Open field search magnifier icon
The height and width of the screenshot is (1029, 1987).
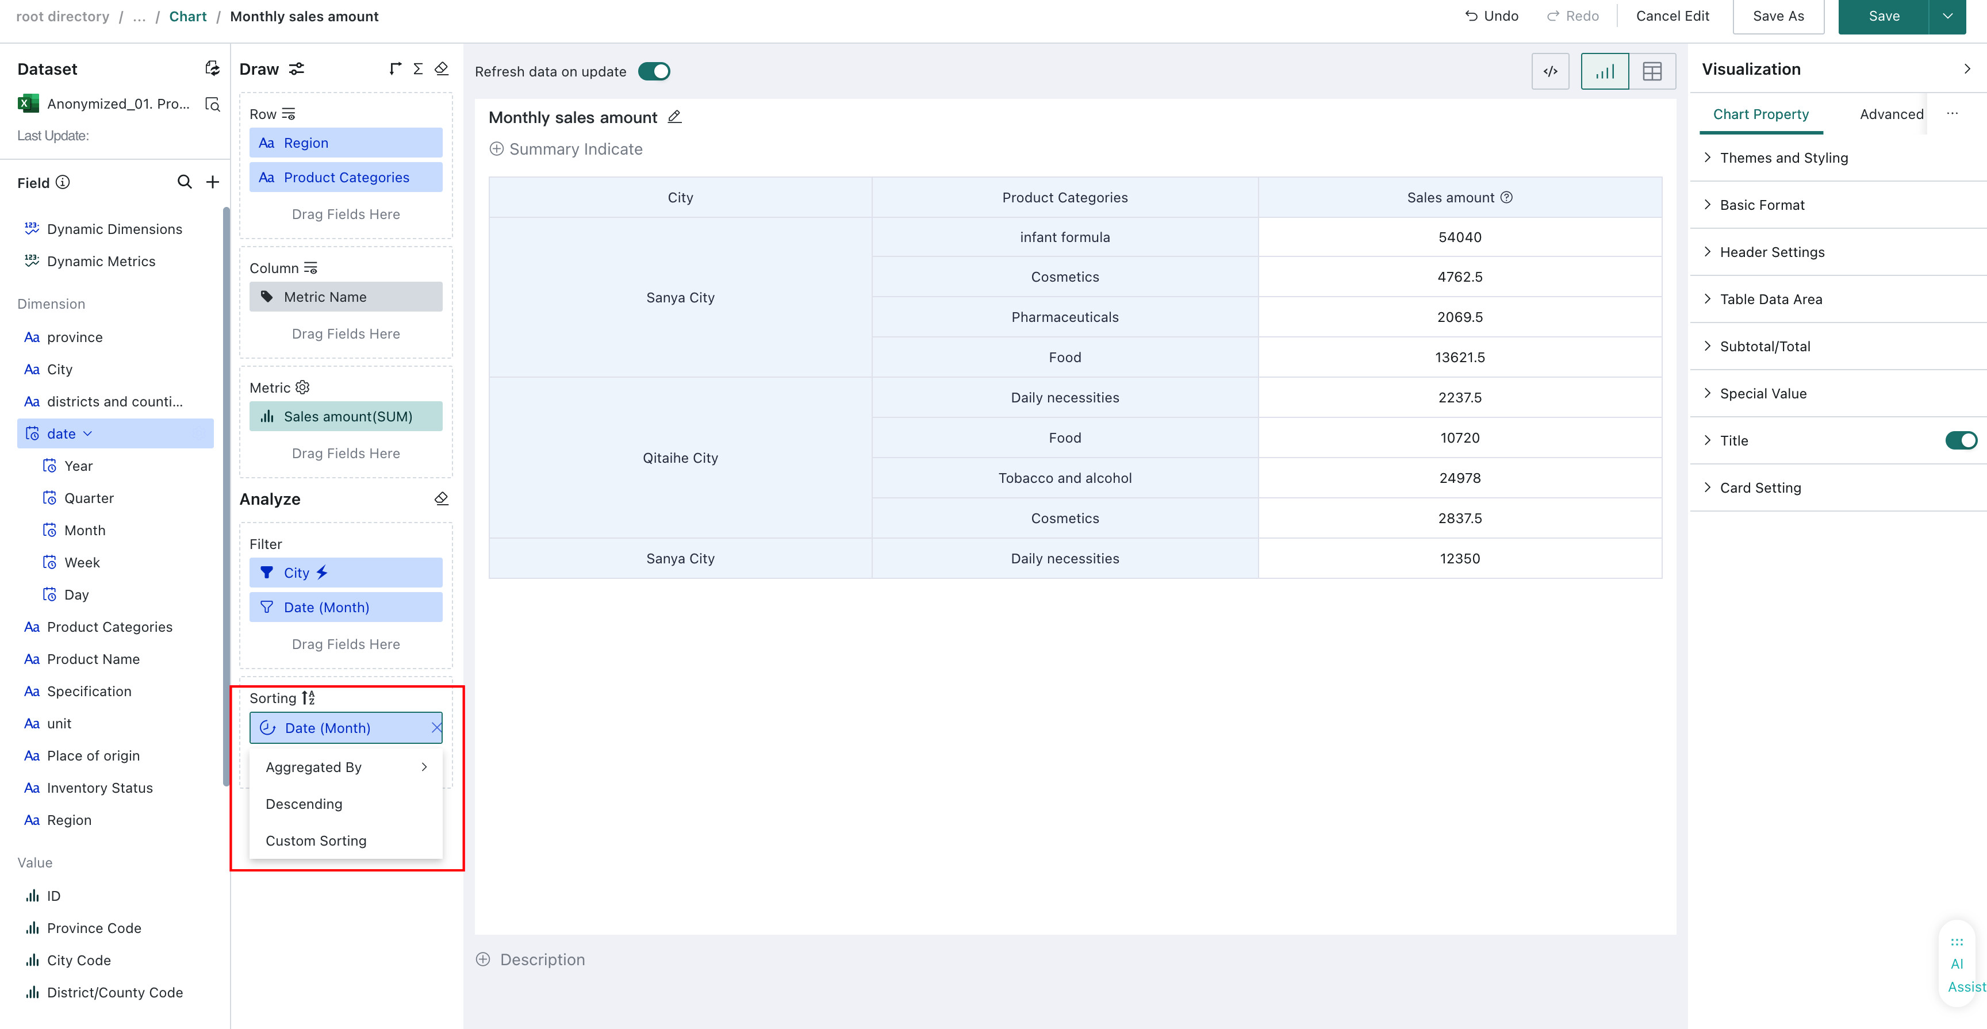(185, 182)
